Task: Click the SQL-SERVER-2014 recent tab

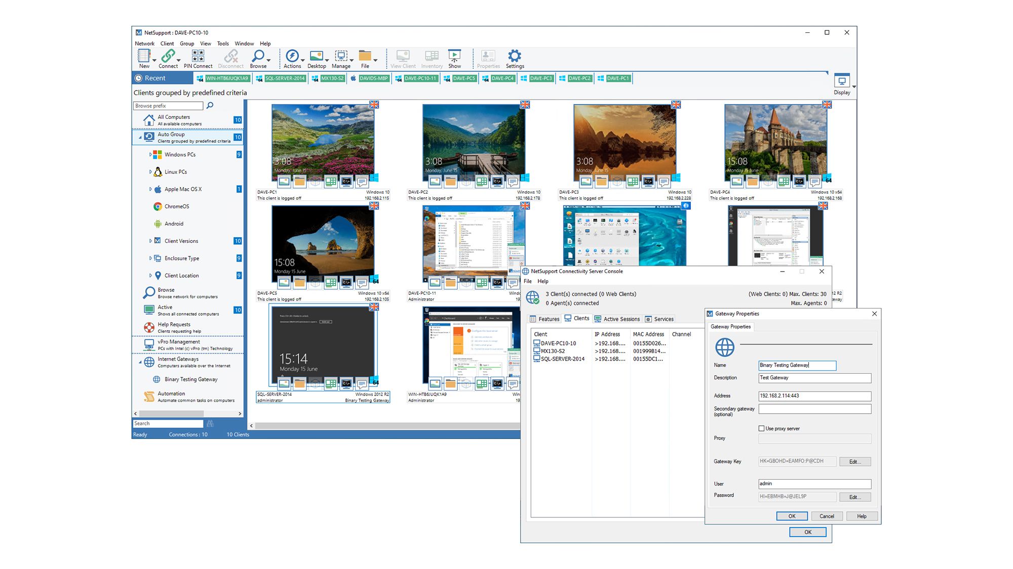Action: [281, 78]
